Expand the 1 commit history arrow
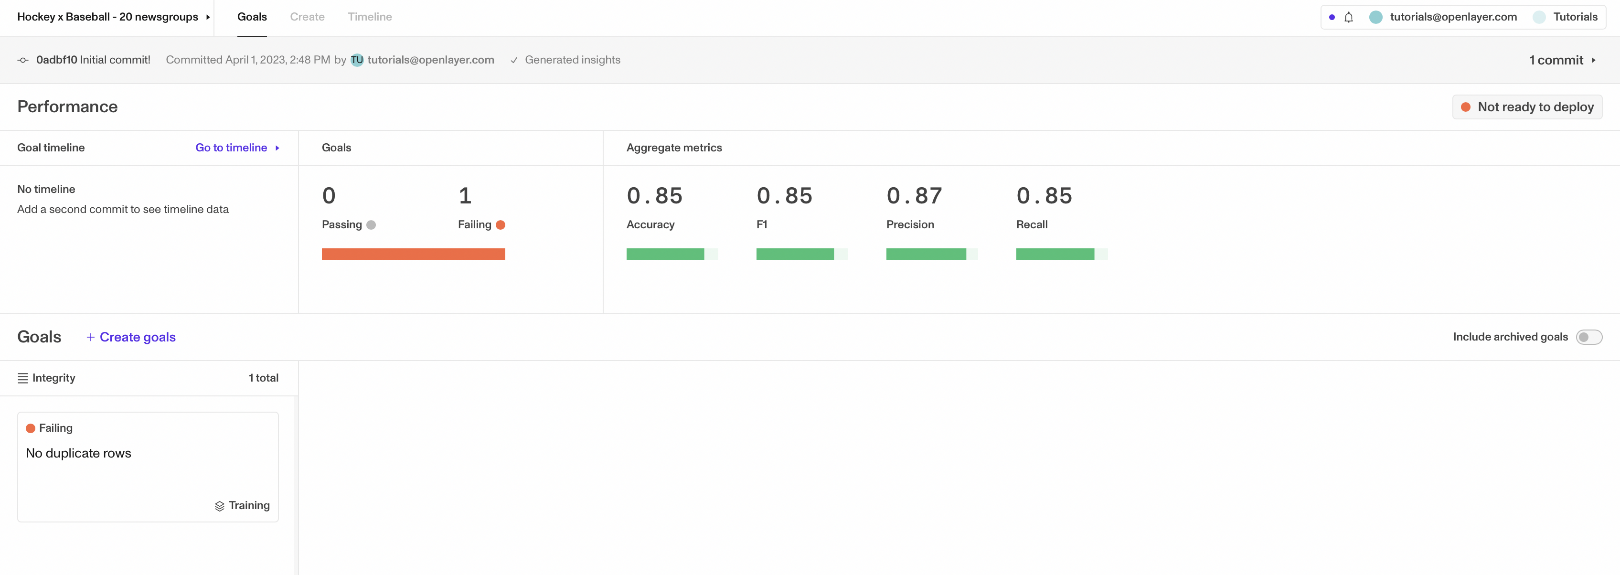Screen dimensions: 1620x575 point(1593,60)
